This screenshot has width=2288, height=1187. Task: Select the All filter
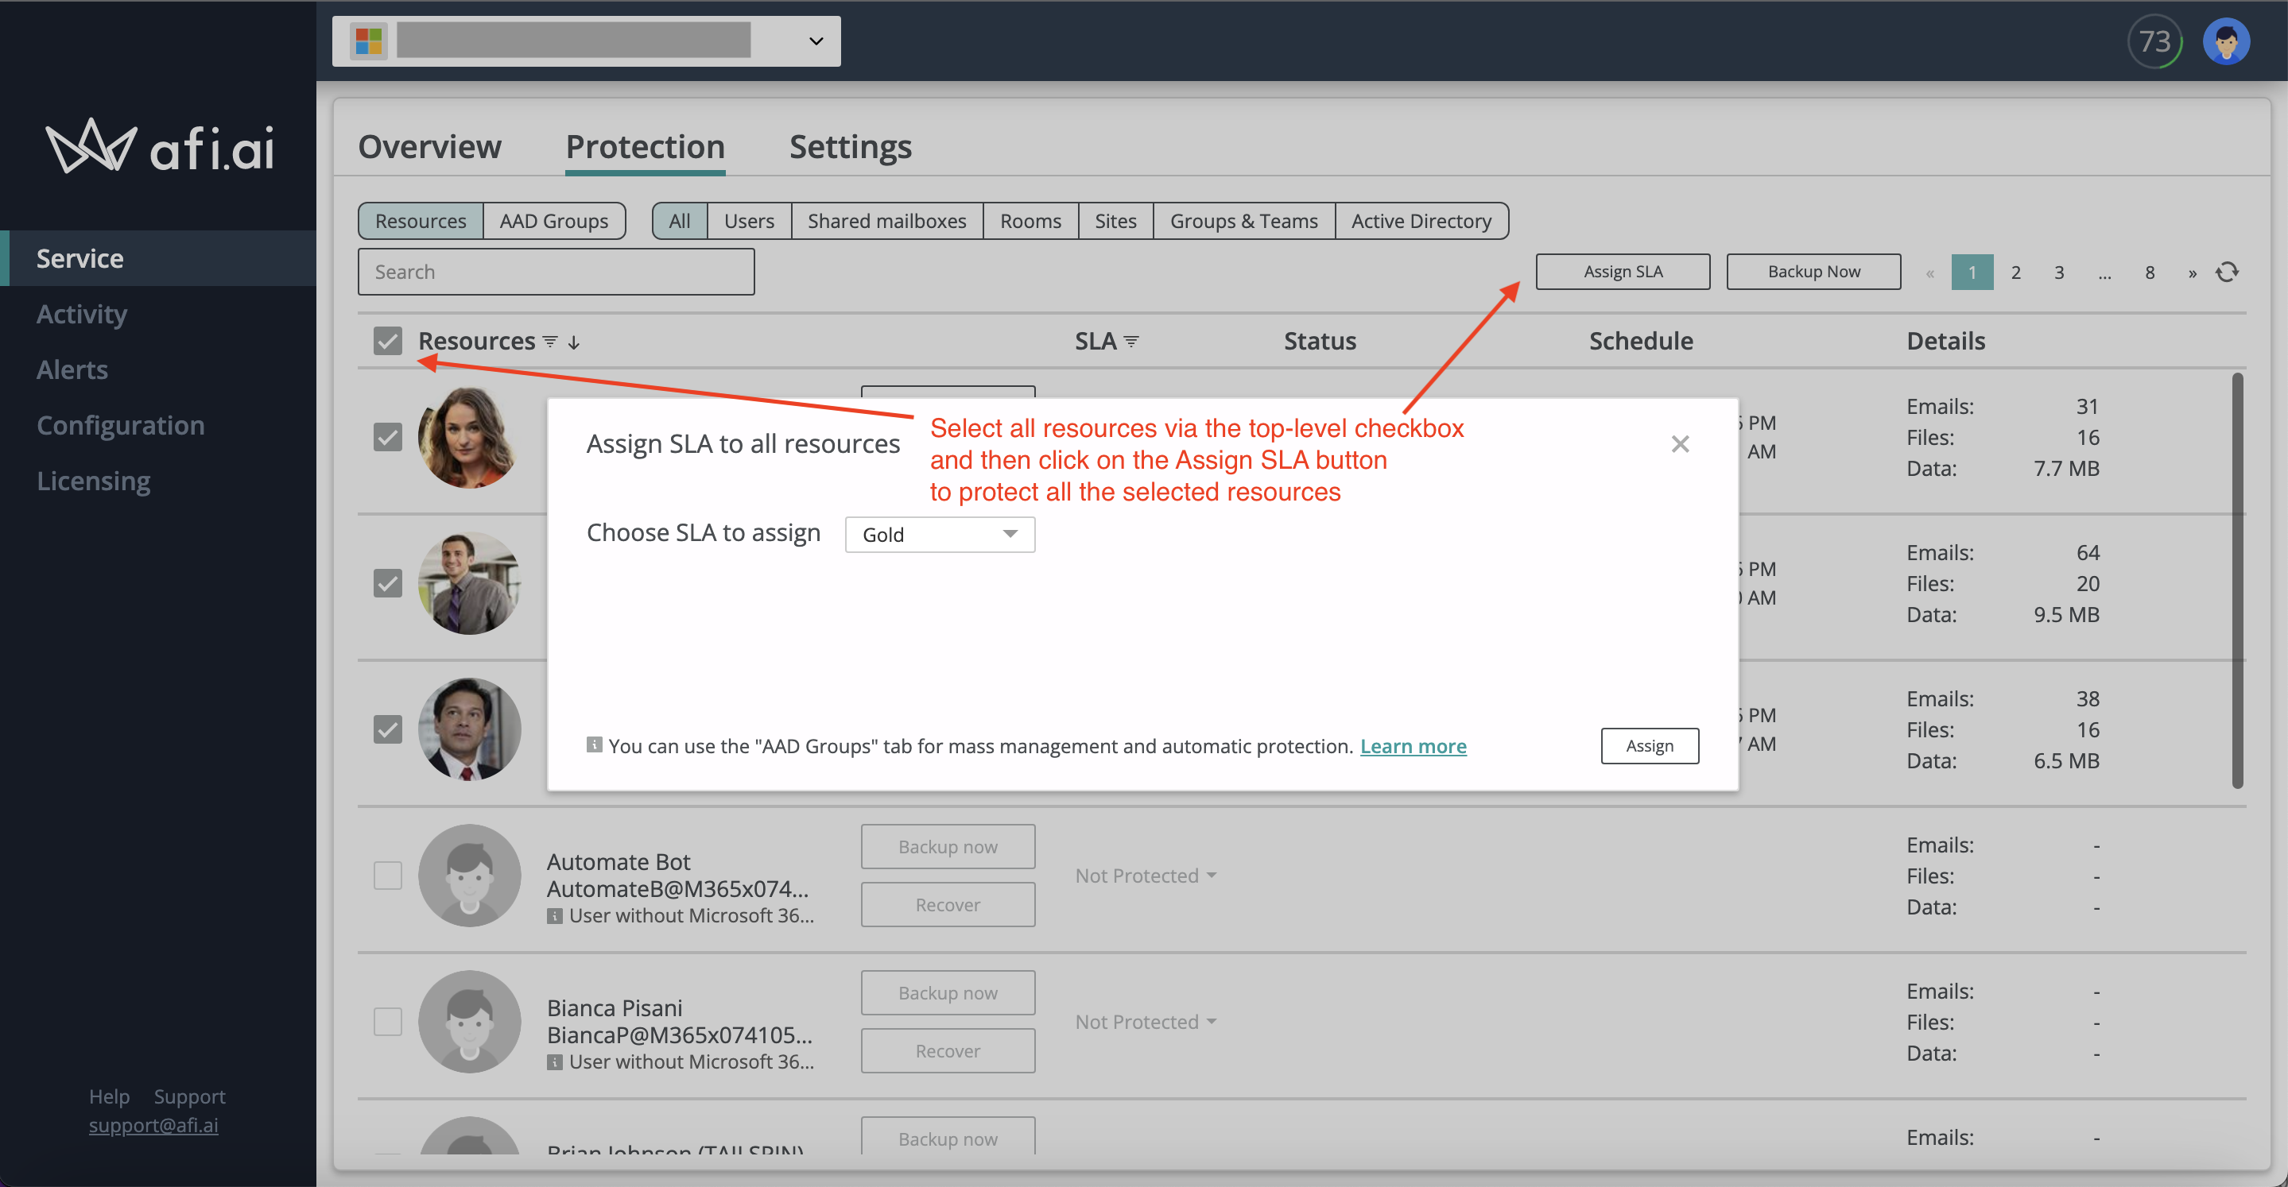(680, 221)
